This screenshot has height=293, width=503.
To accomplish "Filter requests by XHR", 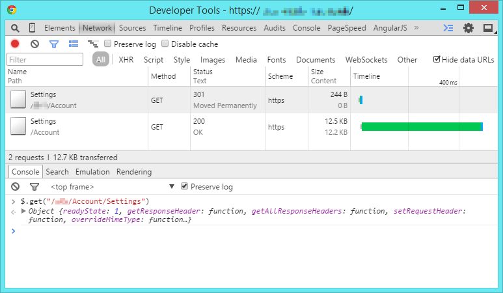I will [x=126, y=60].
